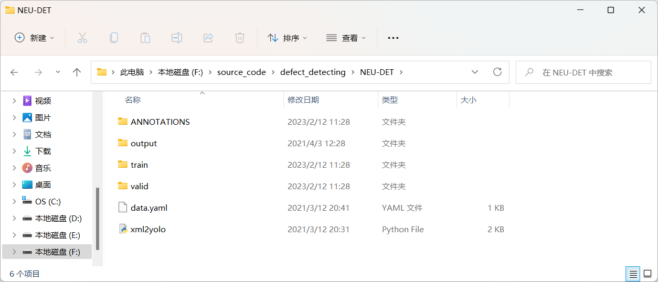
Task: Click the Rename icon in toolbar
Action: tap(177, 38)
